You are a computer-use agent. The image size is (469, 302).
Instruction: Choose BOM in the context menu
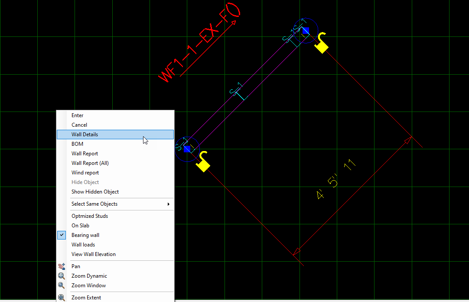77,144
